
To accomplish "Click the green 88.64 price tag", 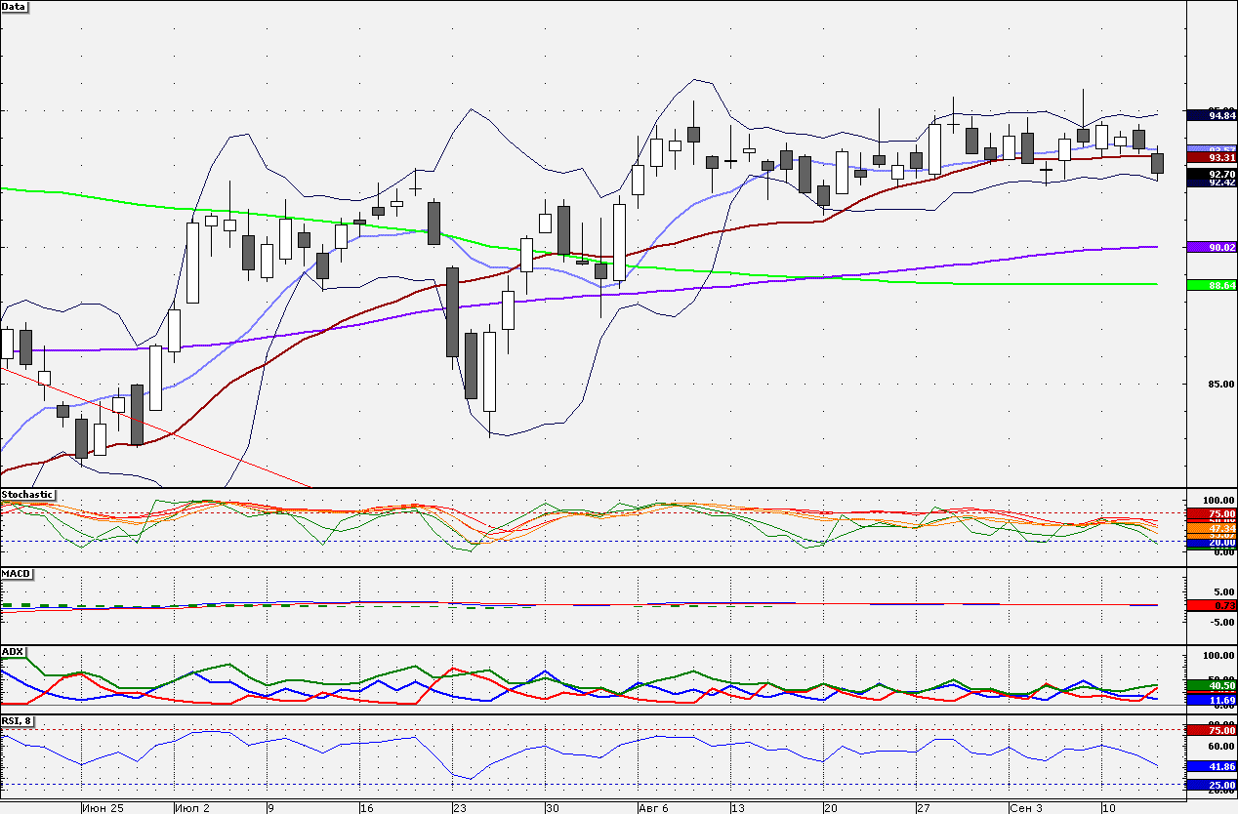I will coord(1212,285).
